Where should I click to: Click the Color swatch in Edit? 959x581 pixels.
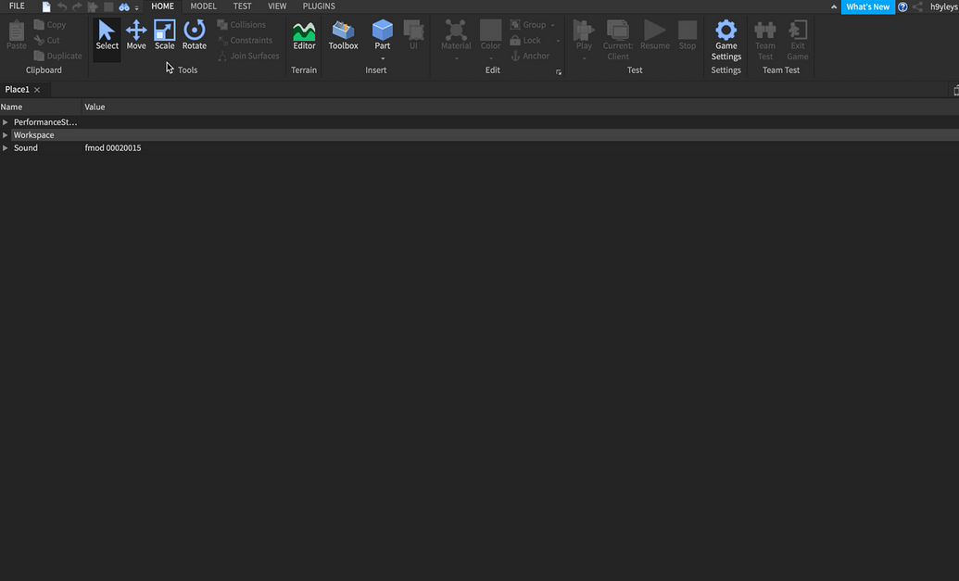point(490,31)
